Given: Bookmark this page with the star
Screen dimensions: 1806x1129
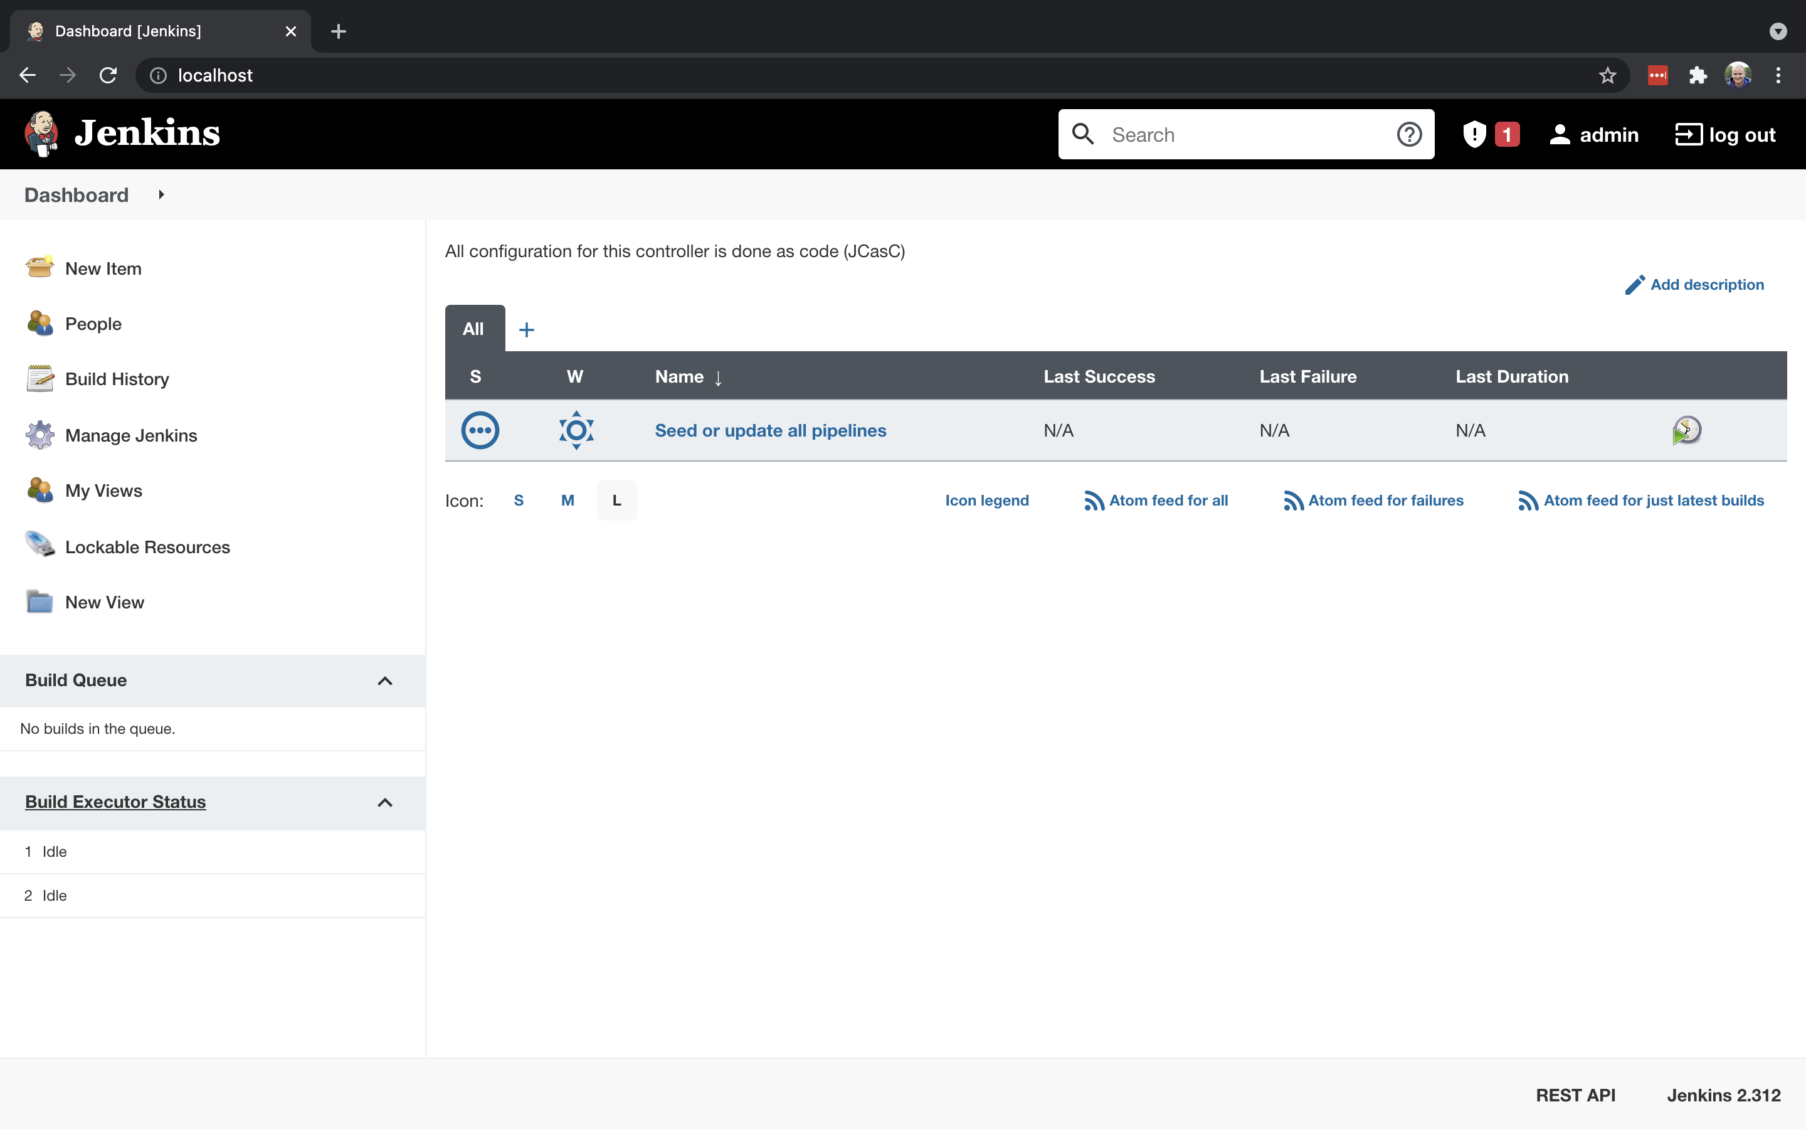Looking at the screenshot, I should (1607, 75).
